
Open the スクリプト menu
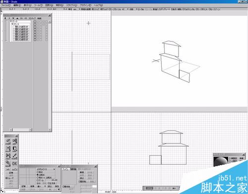pos(71,5)
